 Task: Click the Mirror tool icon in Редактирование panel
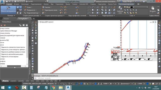[x=106, y=10]
